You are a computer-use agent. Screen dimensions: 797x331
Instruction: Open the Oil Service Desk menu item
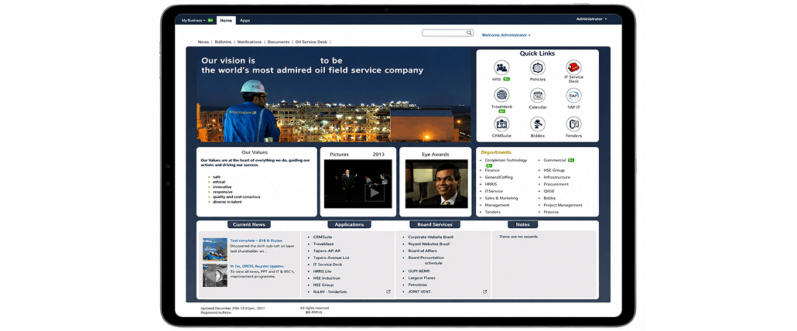click(x=312, y=42)
